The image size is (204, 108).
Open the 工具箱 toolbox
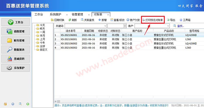(185, 20)
